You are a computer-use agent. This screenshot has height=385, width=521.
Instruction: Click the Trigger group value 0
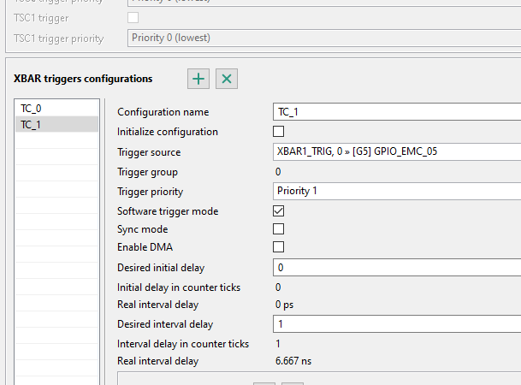click(279, 172)
